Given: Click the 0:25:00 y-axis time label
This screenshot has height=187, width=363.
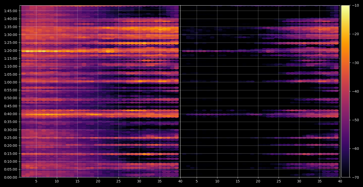Looking at the screenshot, I should pyautogui.click(x=11, y=138).
